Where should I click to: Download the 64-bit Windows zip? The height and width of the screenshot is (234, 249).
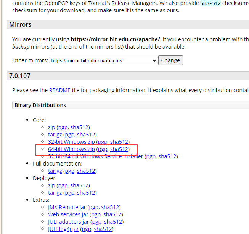pos(71,149)
